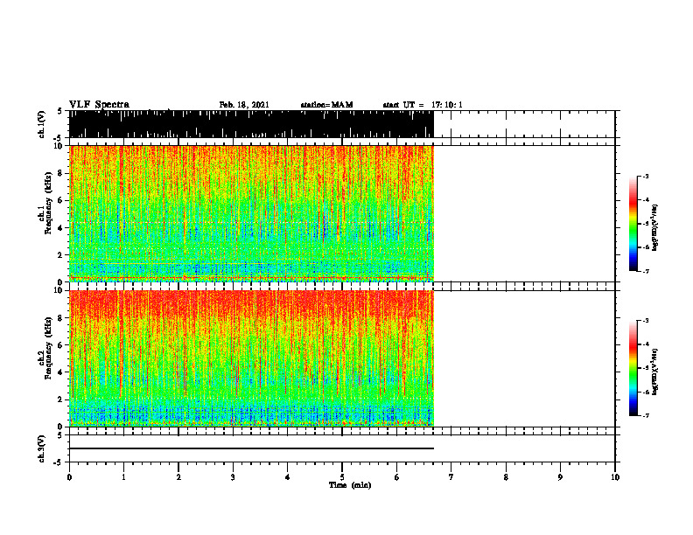The height and width of the screenshot is (535, 693).
Task: Click the 'Time (min)' axis title
Action: point(350,485)
